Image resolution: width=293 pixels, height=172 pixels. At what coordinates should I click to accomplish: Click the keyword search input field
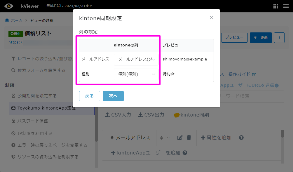tap(252, 96)
